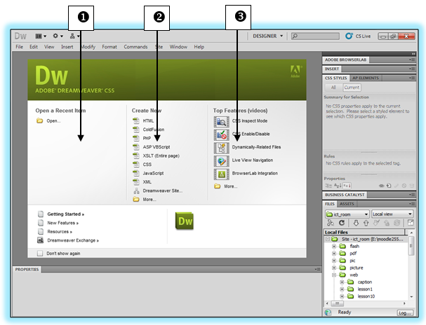Screen dimensions: 426x325
Task: Click the New CSS Rule icon
Action: click(x=389, y=186)
